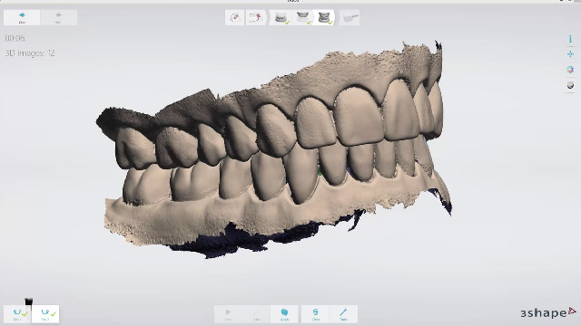Click the greyed button next to play
Image resolution: width=581 pixels, height=326 pixels.
[256, 314]
